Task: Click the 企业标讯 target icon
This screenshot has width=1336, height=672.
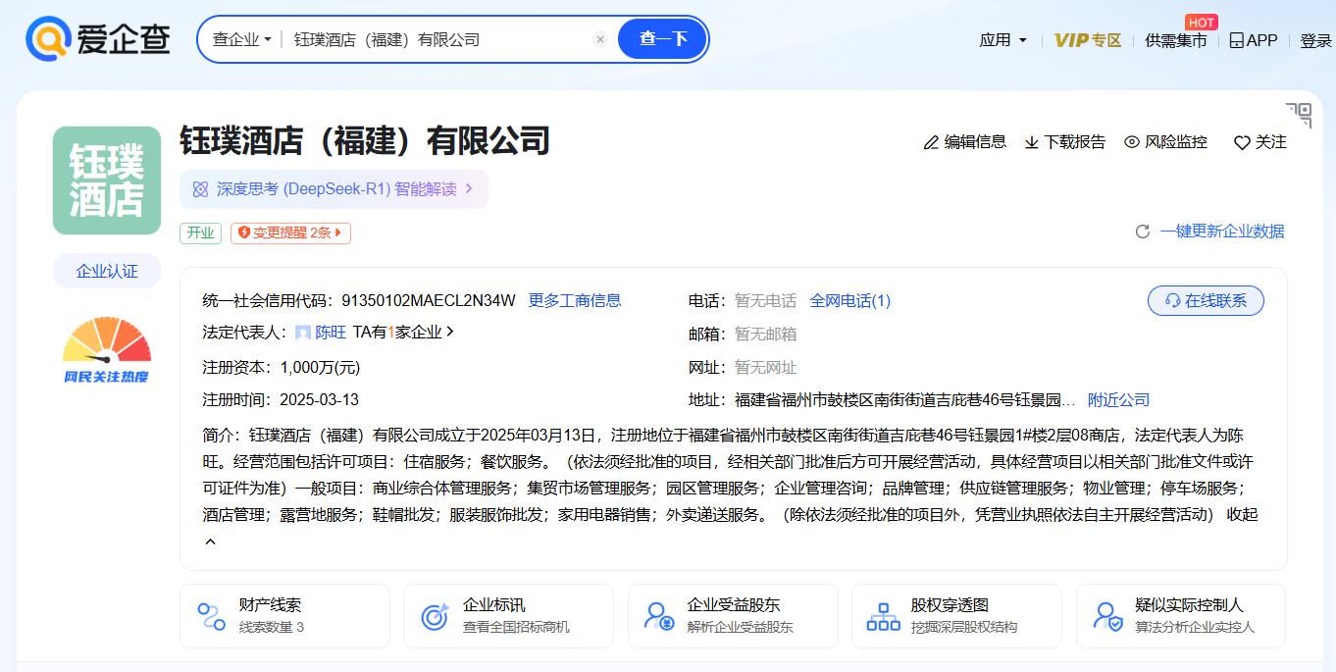Action: 435,616
